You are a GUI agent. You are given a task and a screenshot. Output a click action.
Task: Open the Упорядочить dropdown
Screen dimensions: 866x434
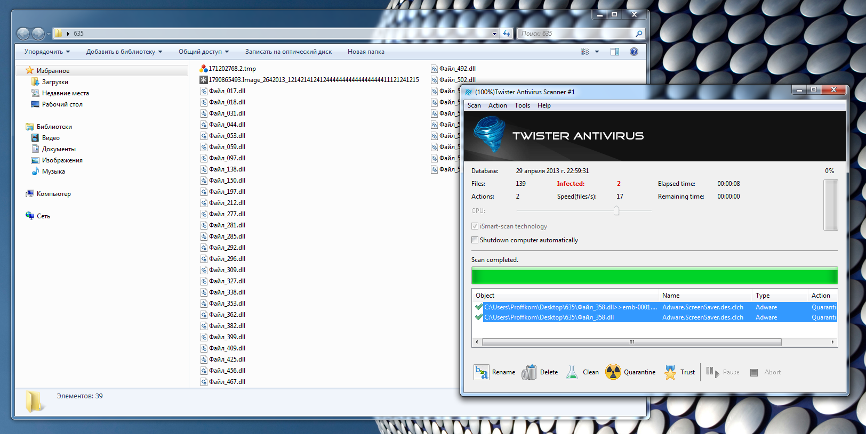coord(47,52)
